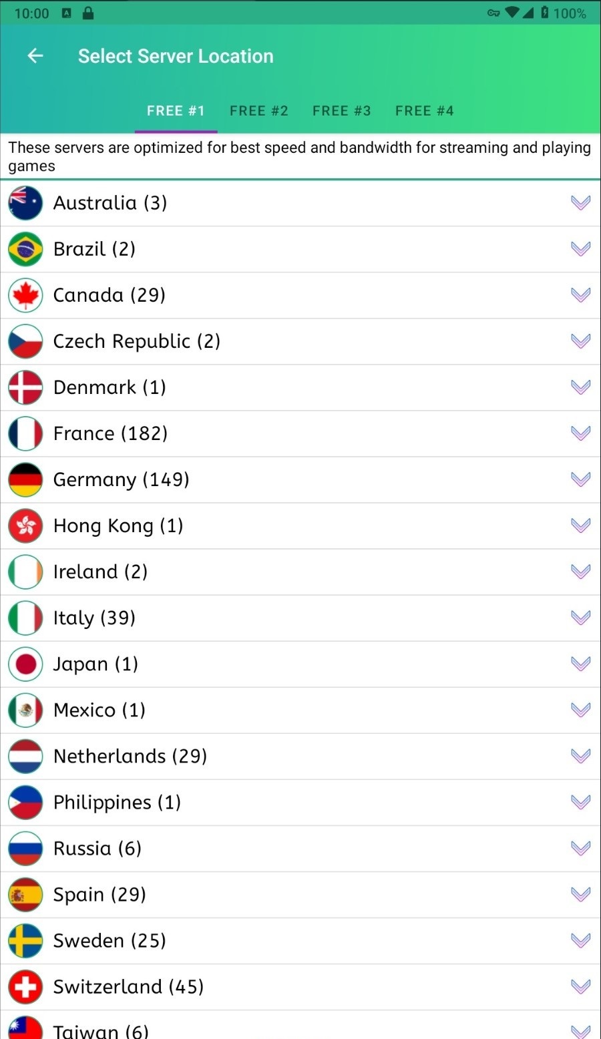Expand the Italy servers chevron
601x1039 pixels.
click(x=580, y=618)
